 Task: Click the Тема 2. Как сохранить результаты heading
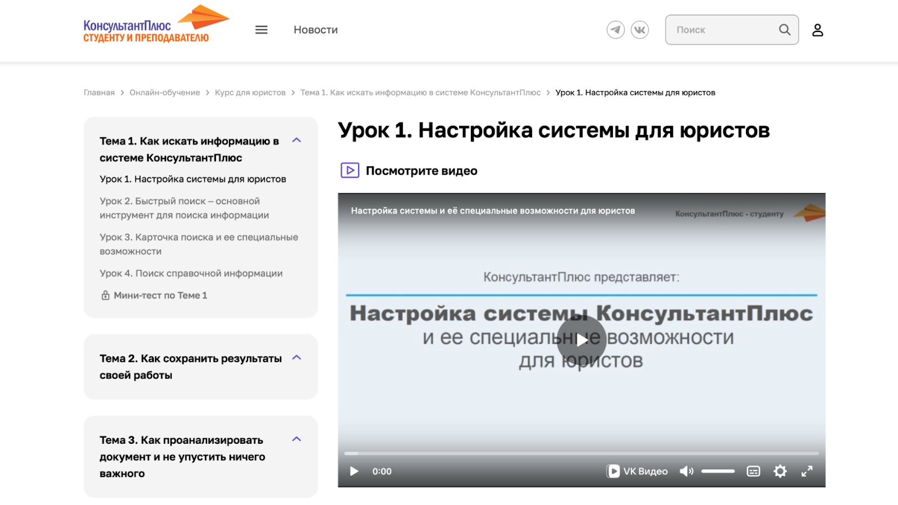coord(191,367)
